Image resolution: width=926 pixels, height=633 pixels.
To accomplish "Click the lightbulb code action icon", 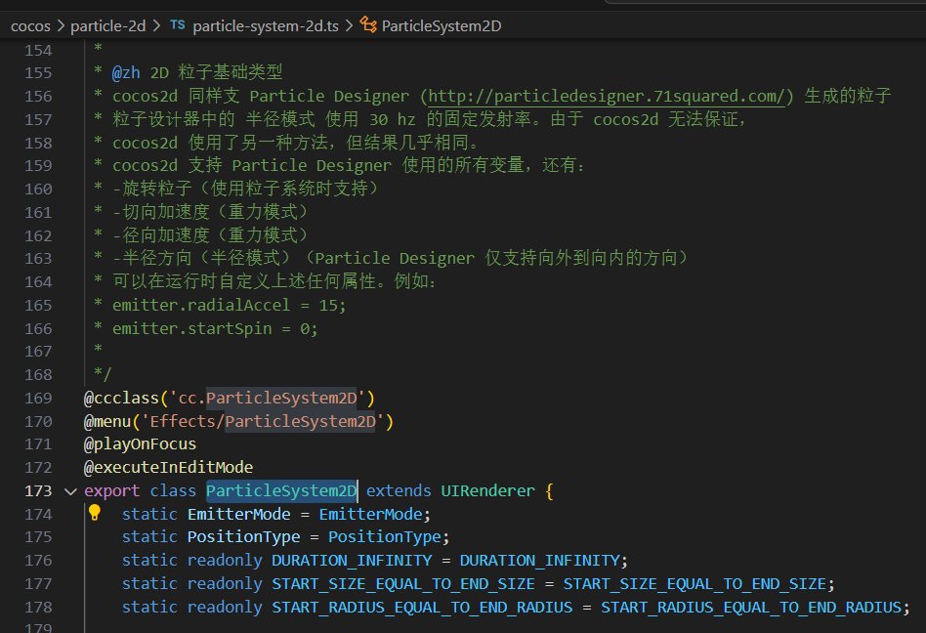I will pyautogui.click(x=95, y=513).
